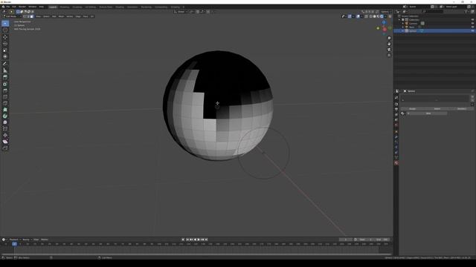Open the Global transform orientation dropdown
The image size is (476, 267).
181,12
